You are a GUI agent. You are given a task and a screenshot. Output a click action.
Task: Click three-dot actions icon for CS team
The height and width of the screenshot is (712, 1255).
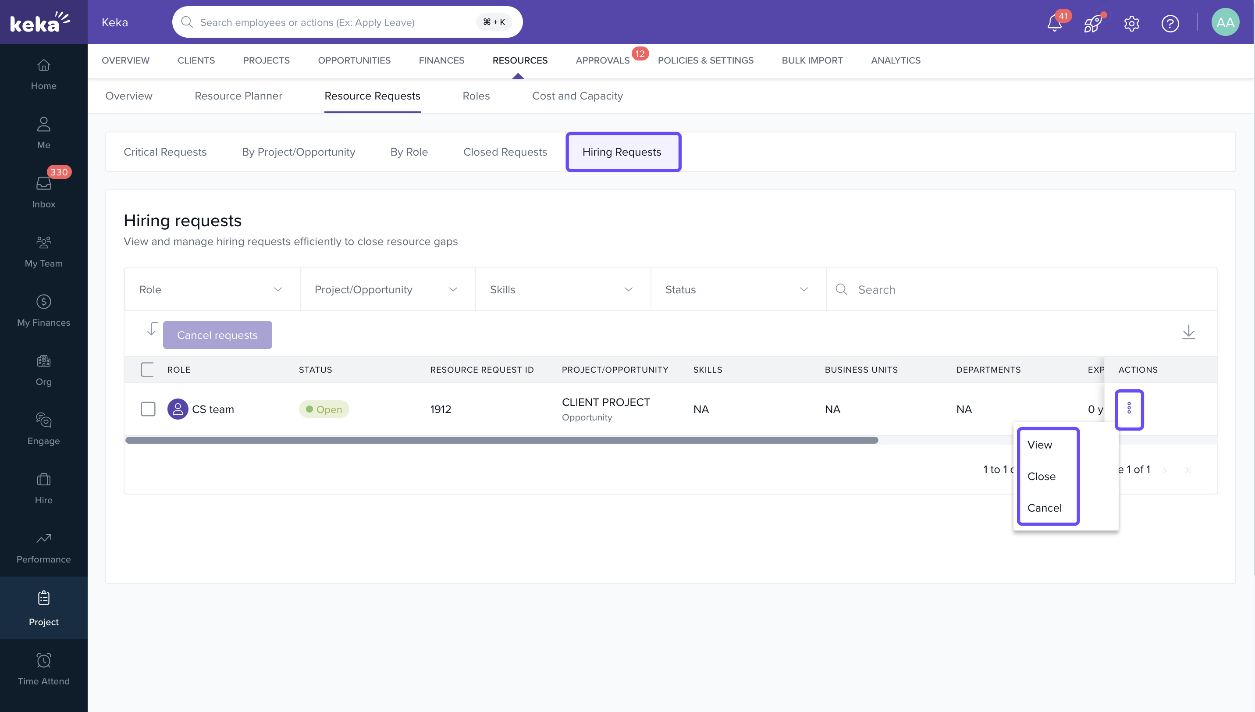(1129, 408)
